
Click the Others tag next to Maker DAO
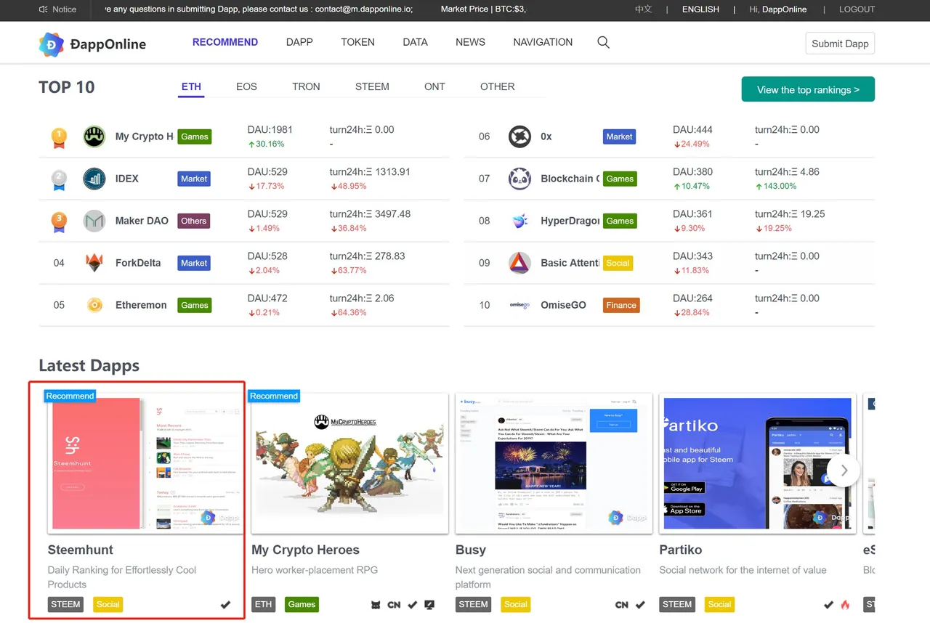193,221
